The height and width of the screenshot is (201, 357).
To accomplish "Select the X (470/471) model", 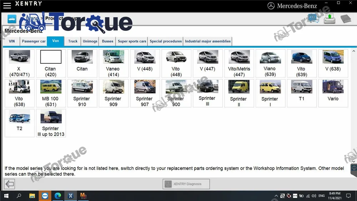I will (19, 63).
